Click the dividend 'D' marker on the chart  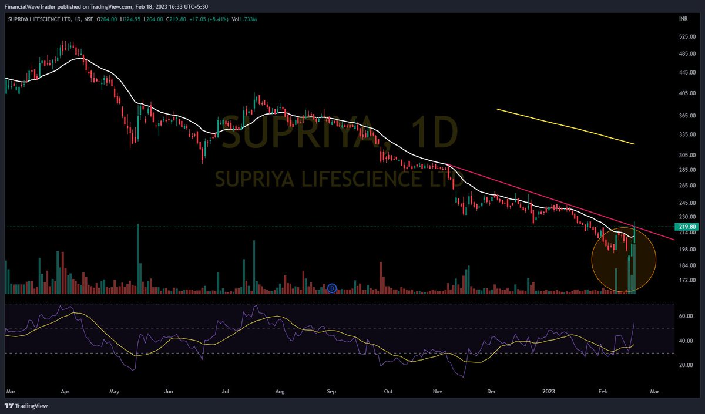coord(332,288)
